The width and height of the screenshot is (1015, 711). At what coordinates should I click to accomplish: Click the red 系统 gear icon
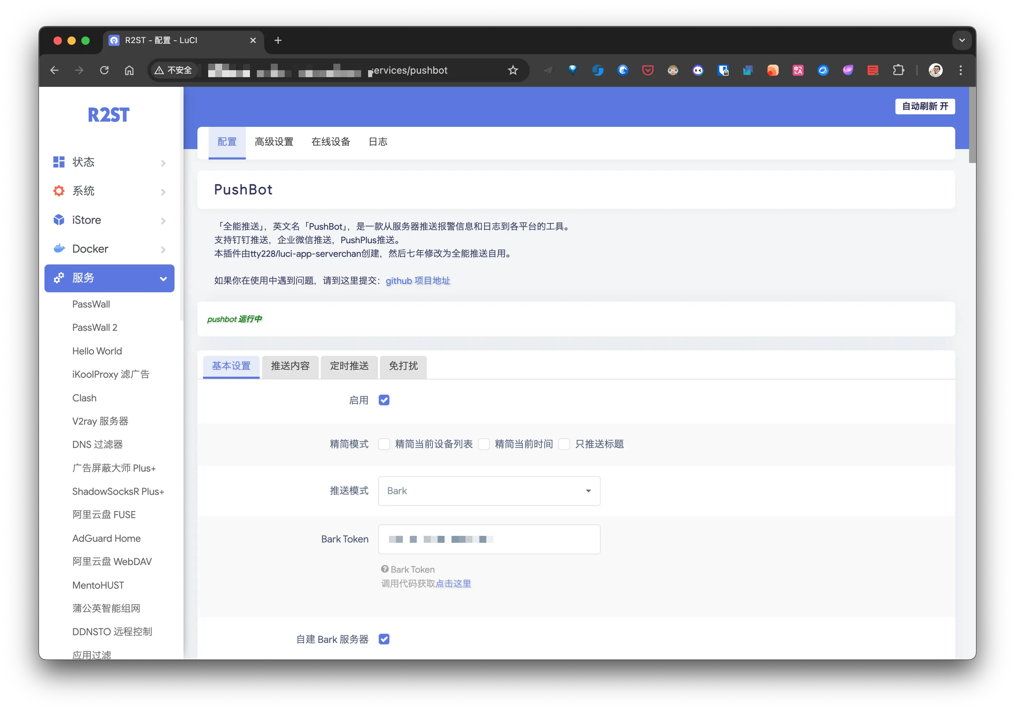(x=59, y=190)
